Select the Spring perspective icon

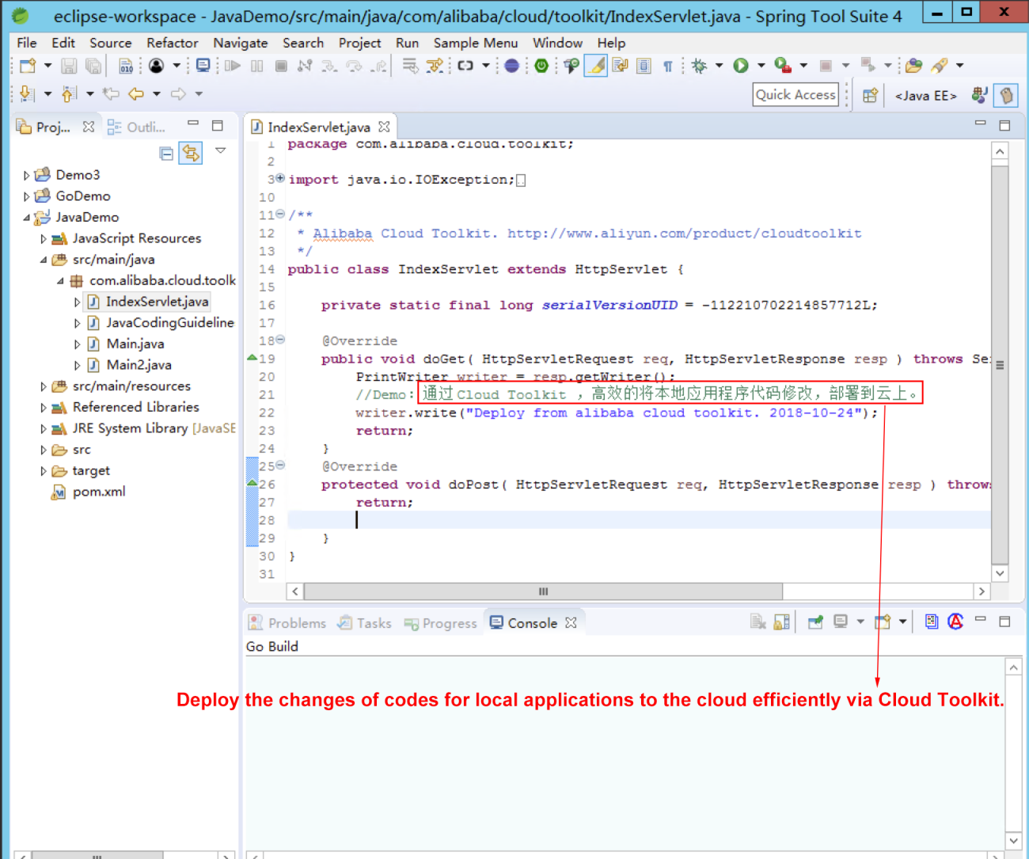pos(1005,95)
